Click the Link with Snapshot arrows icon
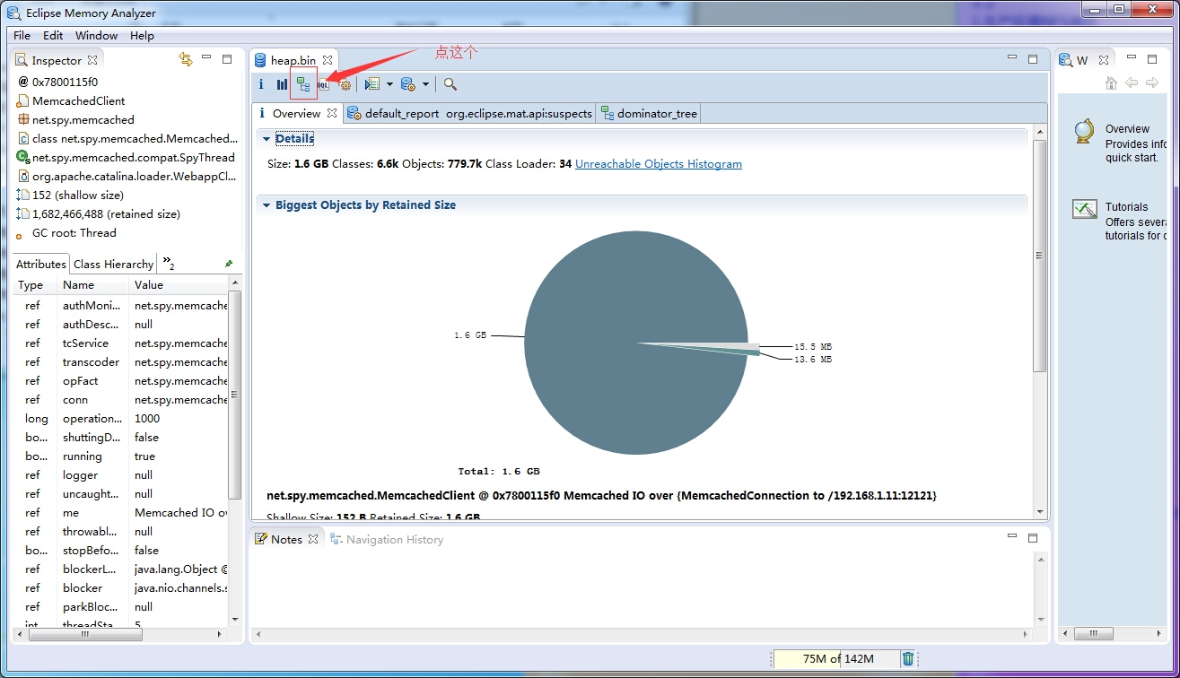Image resolution: width=1180 pixels, height=678 pixels. click(x=186, y=59)
